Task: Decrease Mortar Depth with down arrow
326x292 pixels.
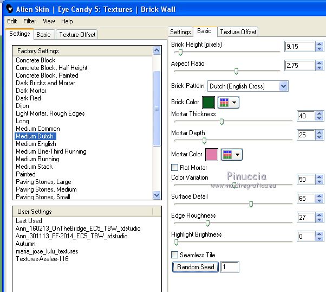Action: (x=320, y=137)
